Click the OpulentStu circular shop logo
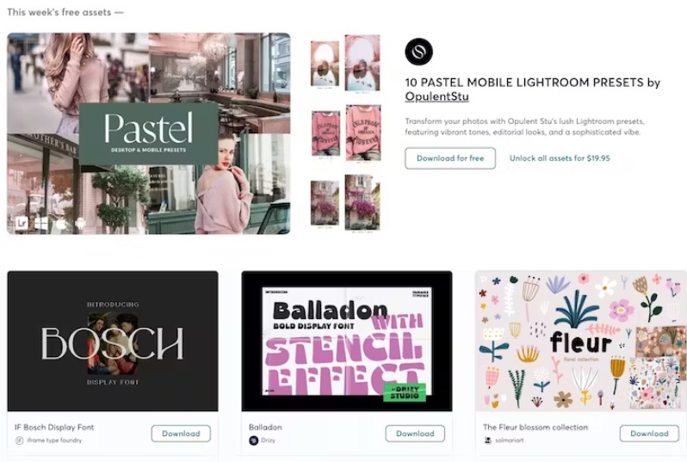The width and height of the screenshot is (687, 462). (x=418, y=52)
